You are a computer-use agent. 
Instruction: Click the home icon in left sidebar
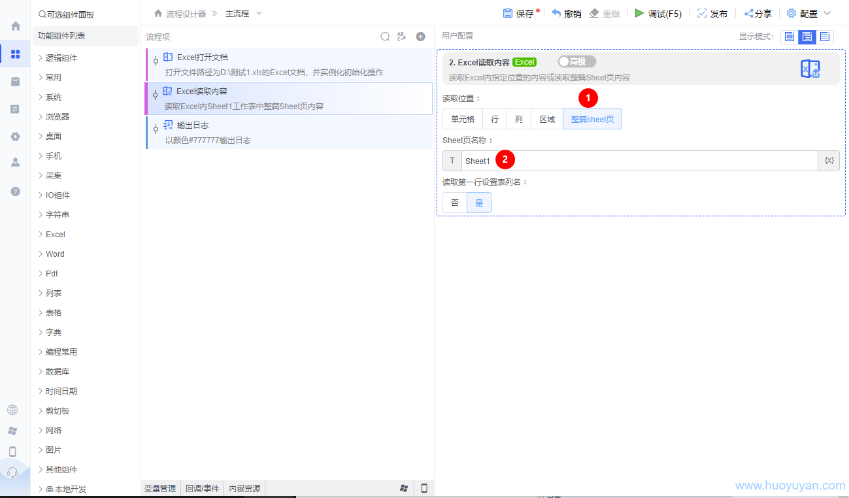[x=16, y=26]
